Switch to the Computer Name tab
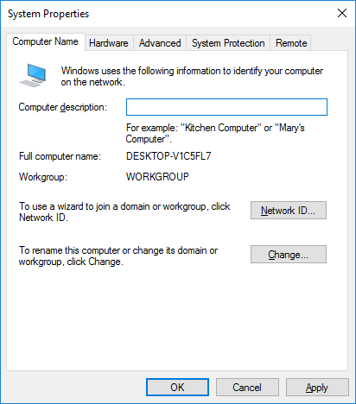 click(x=46, y=42)
